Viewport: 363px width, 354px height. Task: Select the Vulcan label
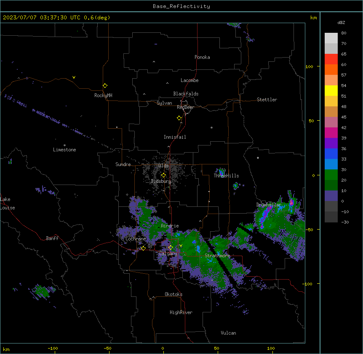(x=228, y=333)
